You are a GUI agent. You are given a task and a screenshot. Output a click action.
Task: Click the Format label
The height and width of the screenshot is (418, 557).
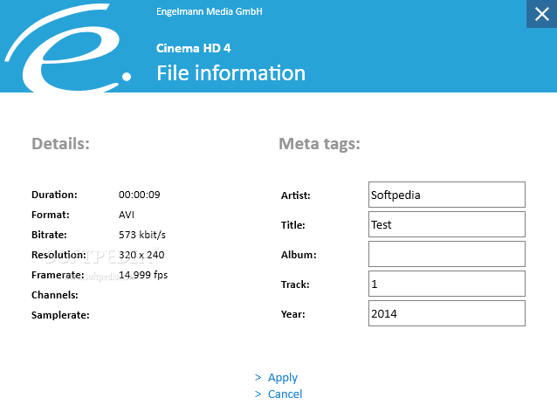(x=51, y=215)
